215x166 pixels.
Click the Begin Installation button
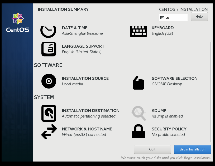pos(193,149)
